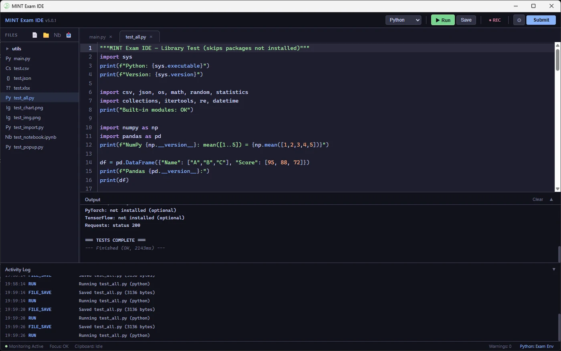Click the import/upload file icon

click(x=69, y=35)
